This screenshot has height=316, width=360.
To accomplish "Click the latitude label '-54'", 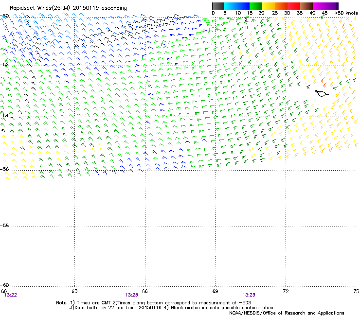I will (x=4, y=115).
